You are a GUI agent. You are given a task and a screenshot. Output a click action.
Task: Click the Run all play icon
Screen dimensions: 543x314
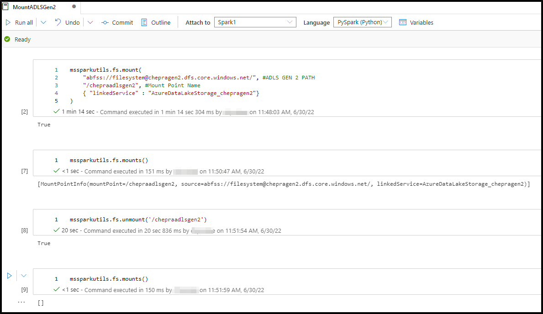(x=8, y=22)
